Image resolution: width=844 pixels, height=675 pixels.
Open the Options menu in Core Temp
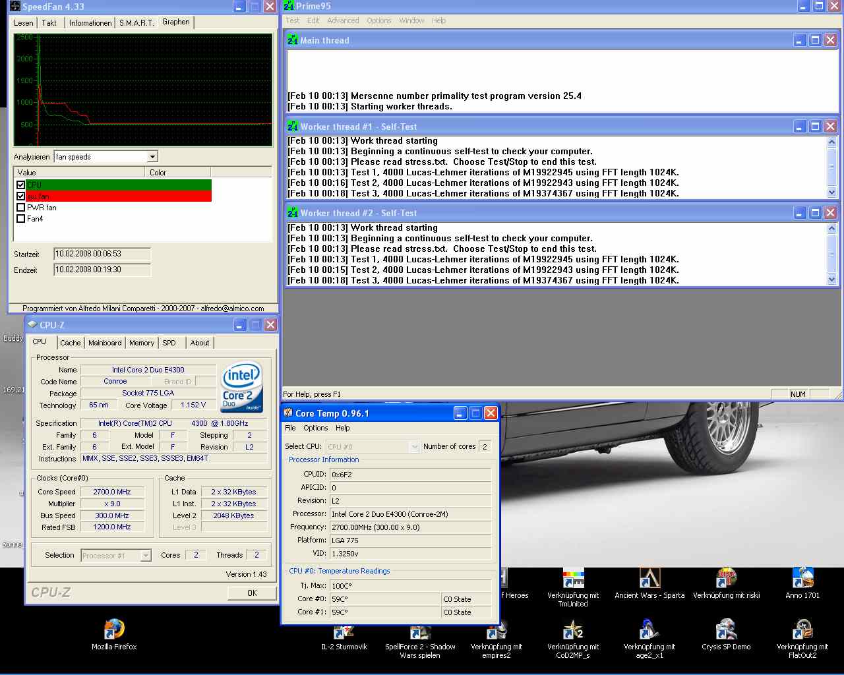pos(315,428)
